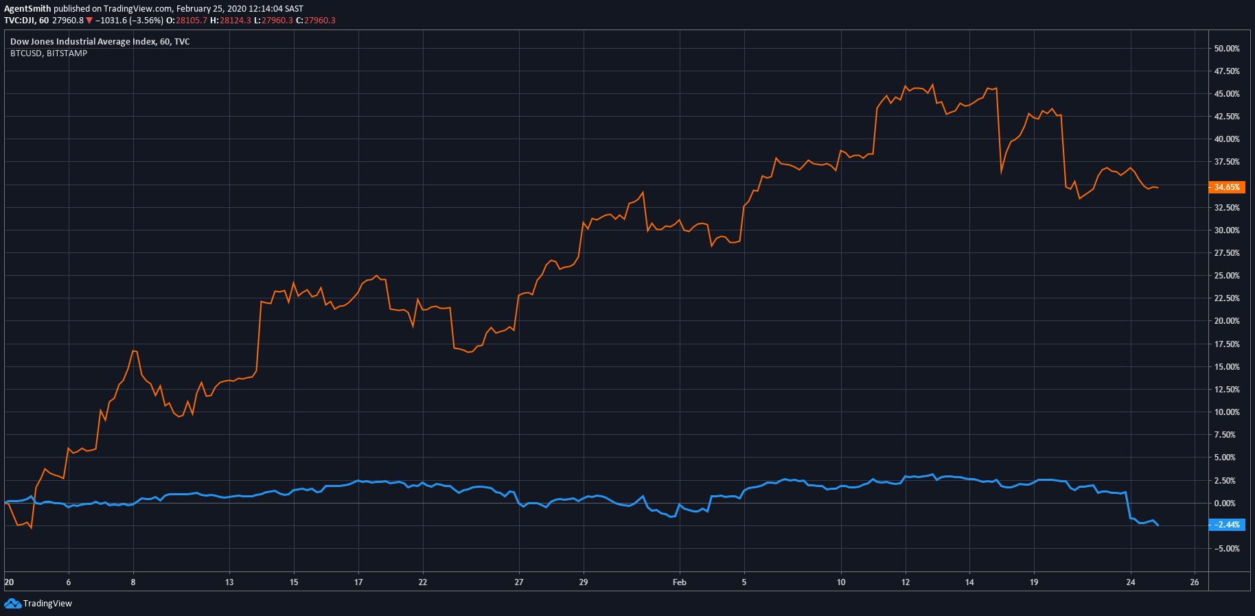Click the 12.50% axis label

[1227, 390]
